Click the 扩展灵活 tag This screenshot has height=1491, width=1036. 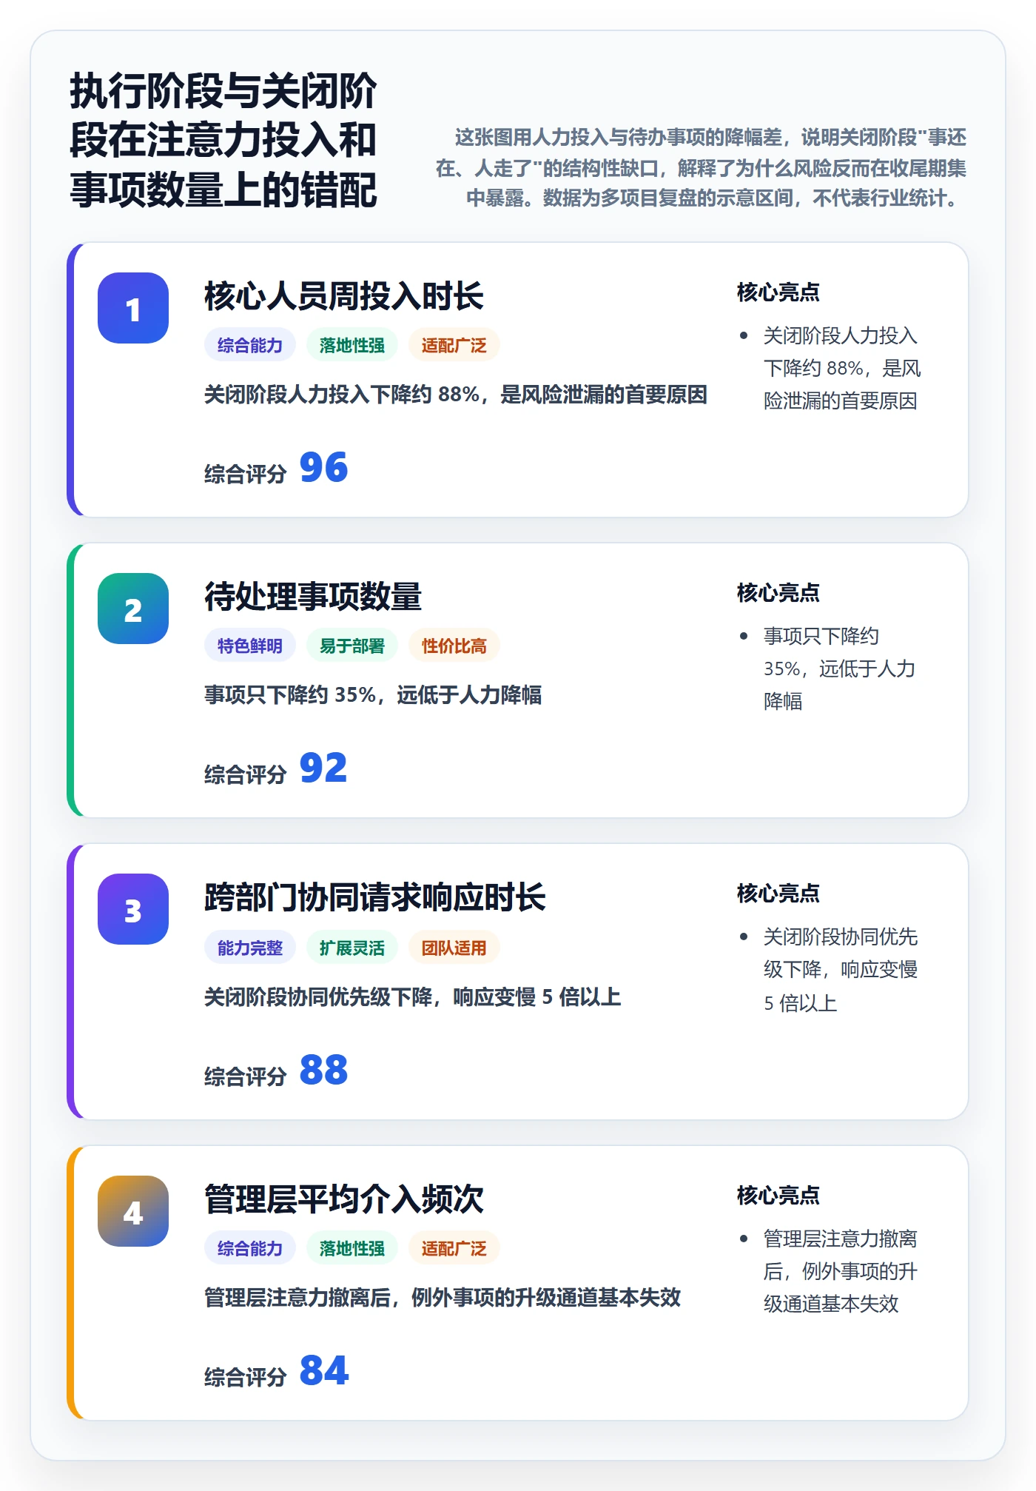tap(352, 948)
